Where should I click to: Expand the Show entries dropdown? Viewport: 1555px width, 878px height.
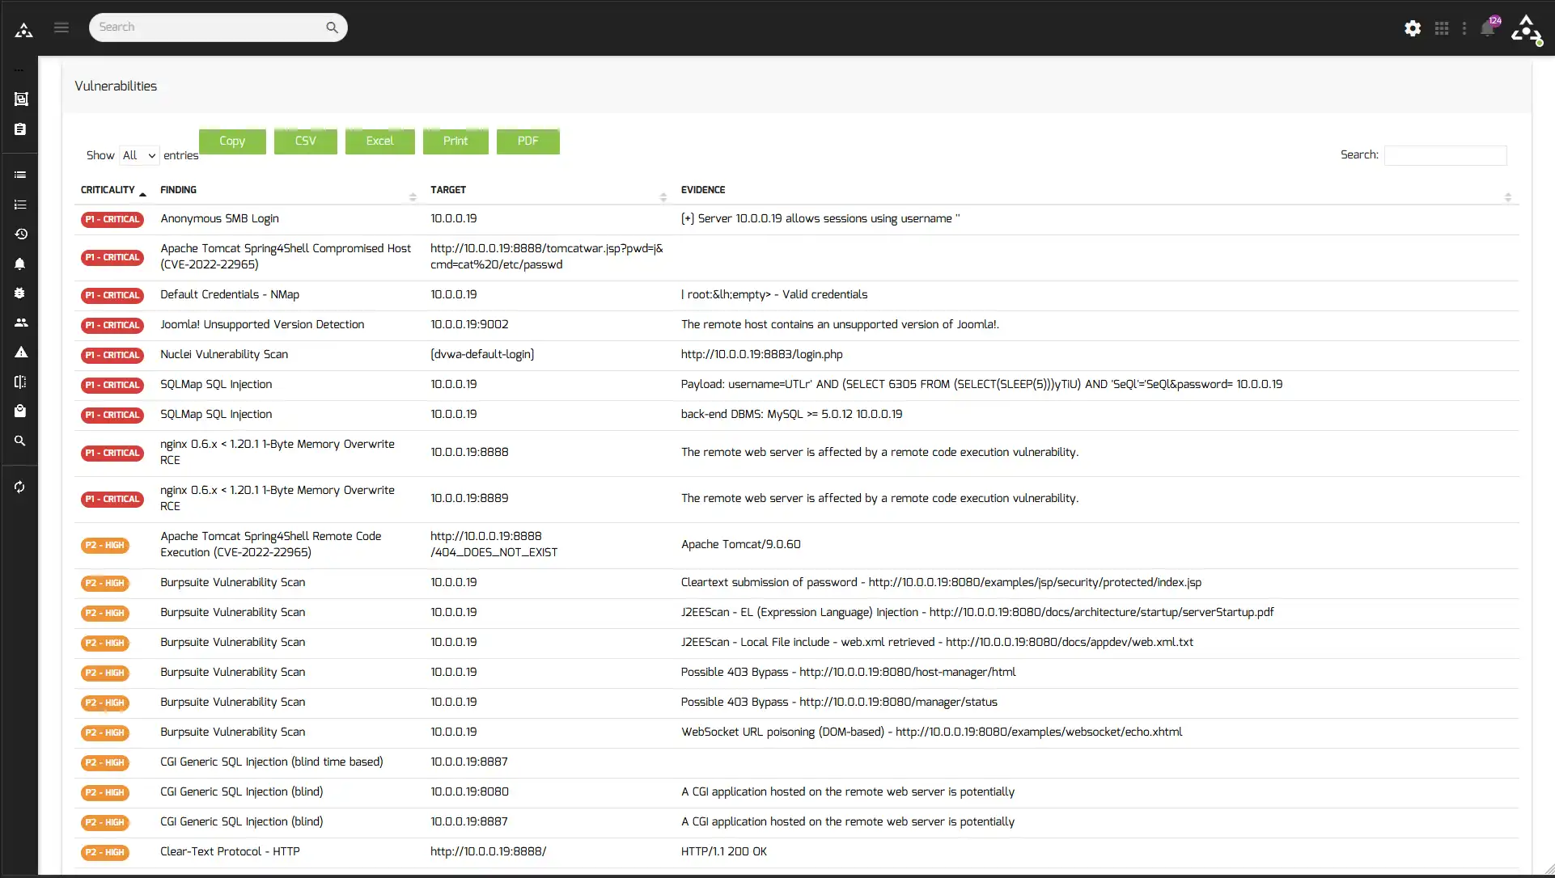[137, 154]
